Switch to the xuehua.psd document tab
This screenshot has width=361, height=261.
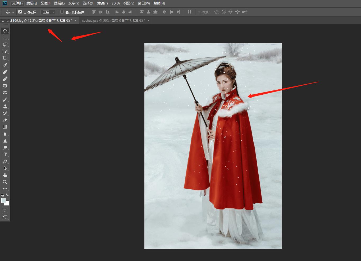[113, 20]
